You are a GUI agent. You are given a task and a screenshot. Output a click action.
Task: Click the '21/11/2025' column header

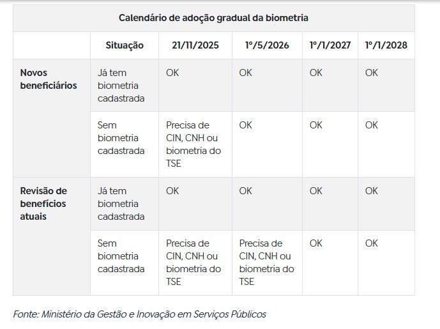click(x=194, y=45)
